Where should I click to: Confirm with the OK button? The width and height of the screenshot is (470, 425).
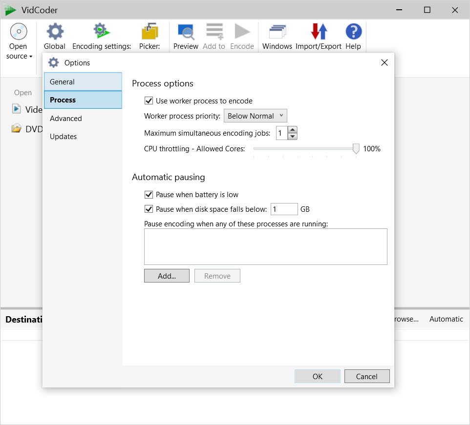click(x=318, y=376)
